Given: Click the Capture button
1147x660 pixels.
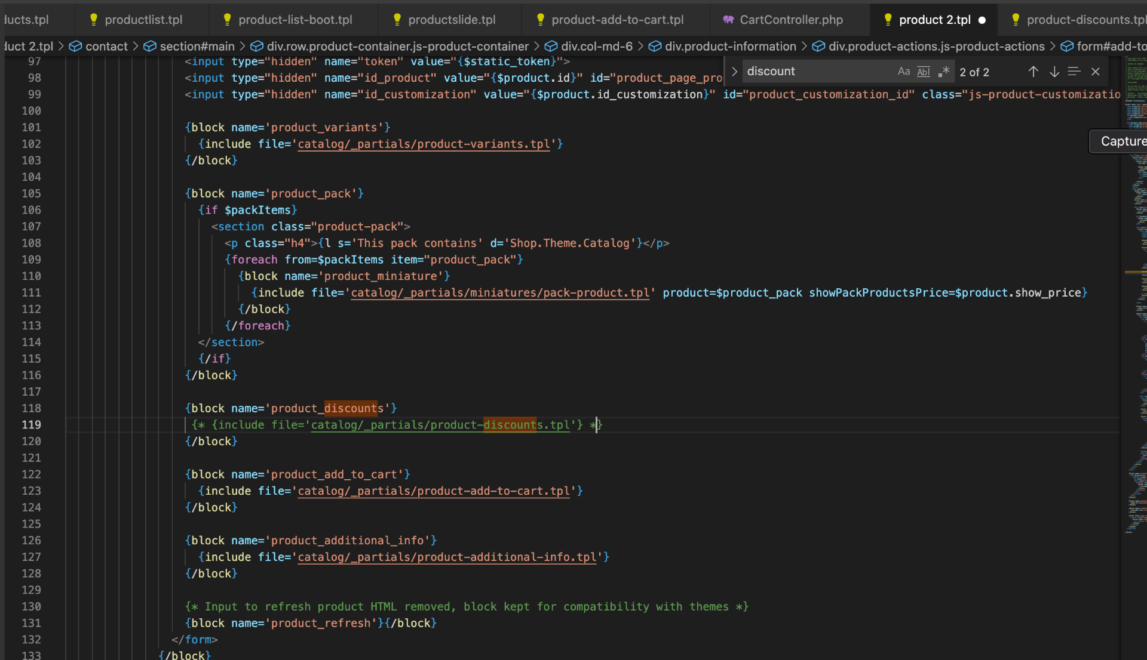Looking at the screenshot, I should pos(1122,141).
